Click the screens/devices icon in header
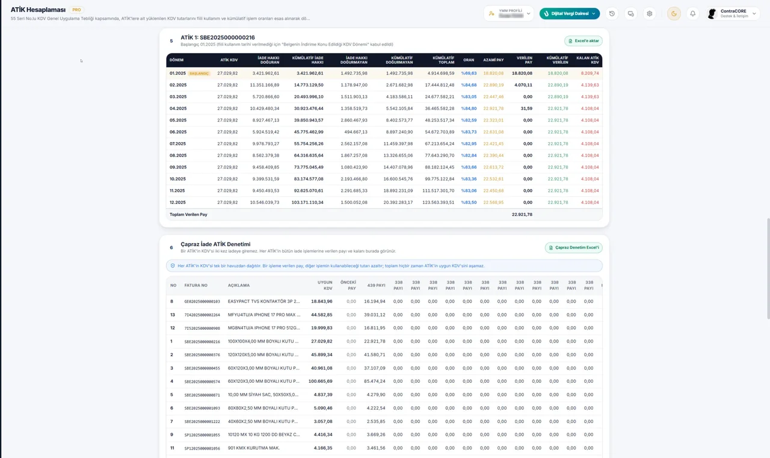 click(x=630, y=14)
